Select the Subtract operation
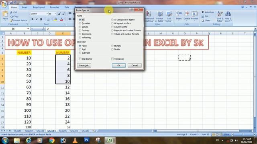Viewport: 257px width, 144px height. (80, 53)
